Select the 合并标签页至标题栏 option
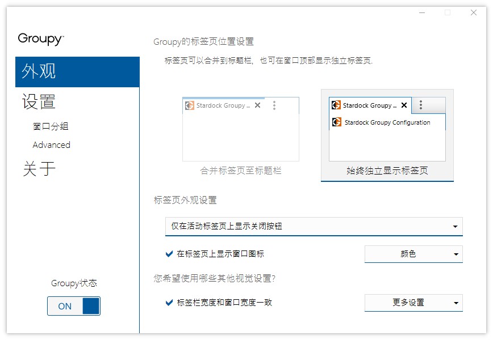 (240, 171)
